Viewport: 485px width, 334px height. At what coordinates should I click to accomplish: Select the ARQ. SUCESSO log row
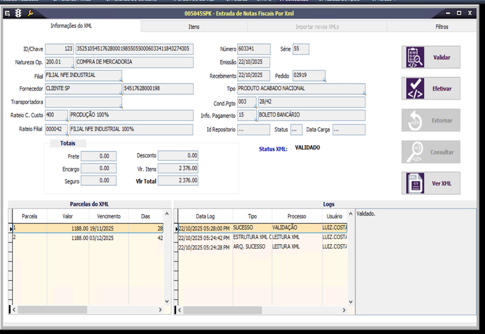pyautogui.click(x=263, y=247)
